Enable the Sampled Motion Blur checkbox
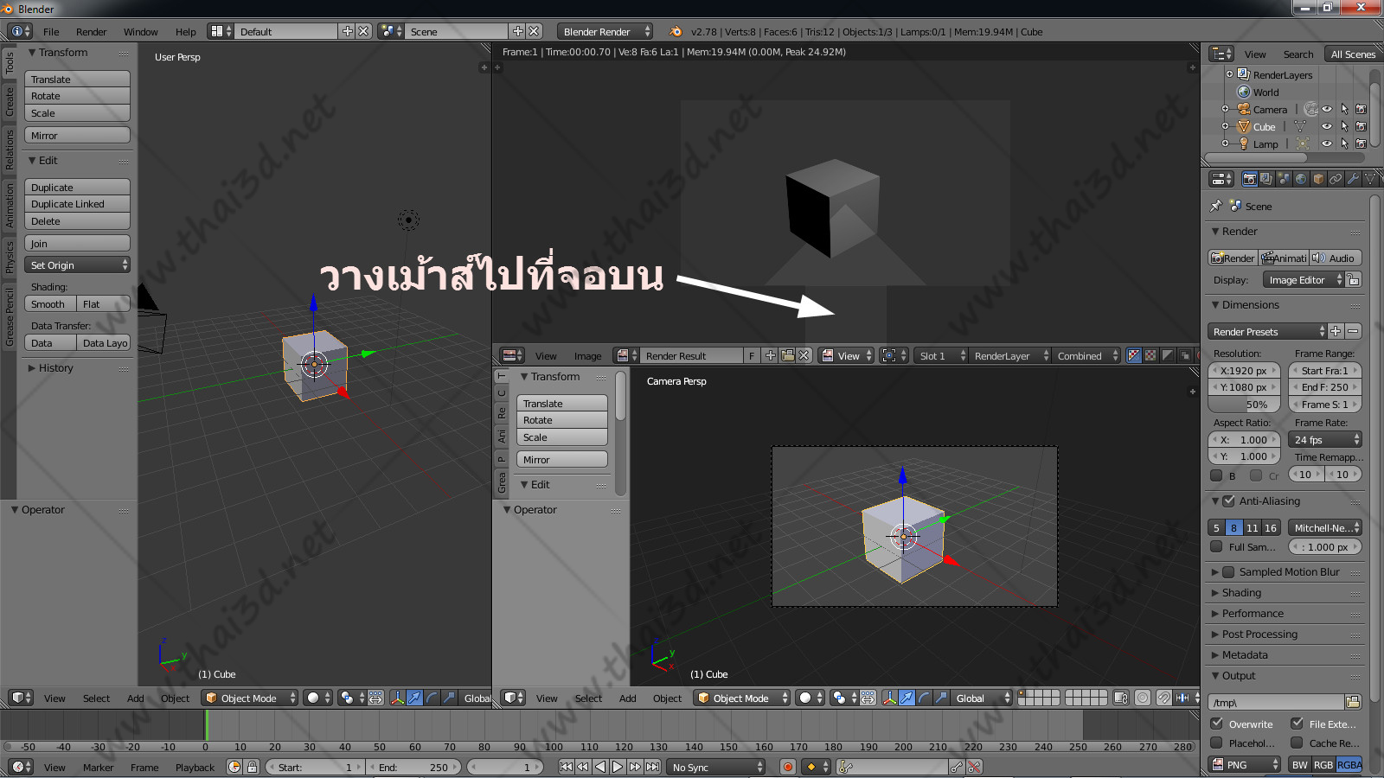The height and width of the screenshot is (778, 1384). [x=1228, y=572]
